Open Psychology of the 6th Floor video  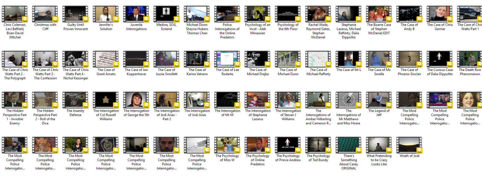[x=288, y=14]
